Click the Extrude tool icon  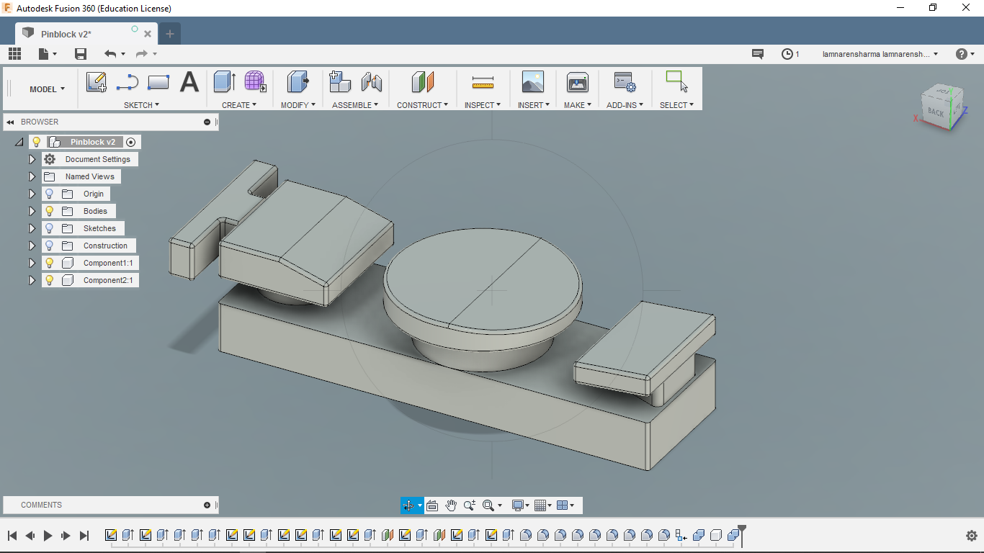pos(224,82)
